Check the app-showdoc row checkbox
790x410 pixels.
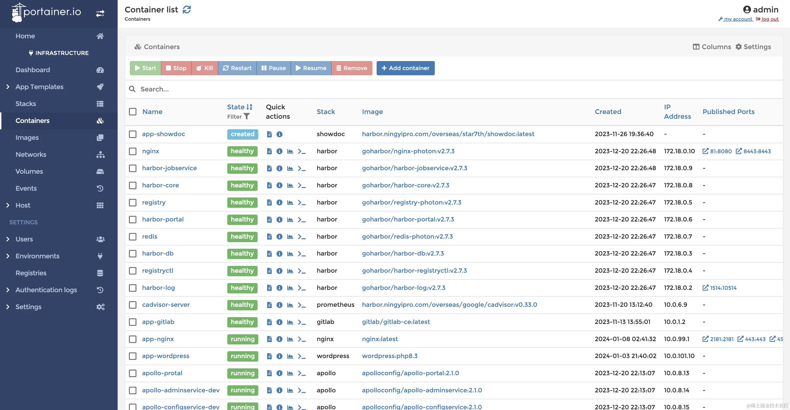[133, 134]
